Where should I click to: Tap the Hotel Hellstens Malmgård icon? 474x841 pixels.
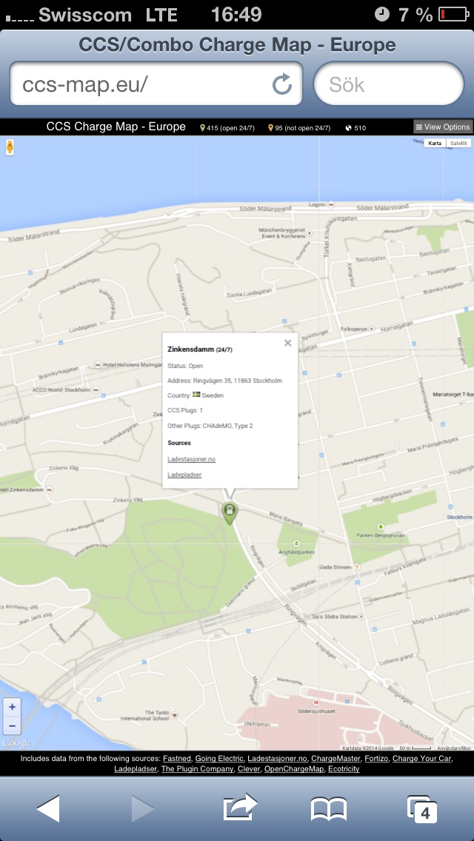pyautogui.click(x=97, y=364)
